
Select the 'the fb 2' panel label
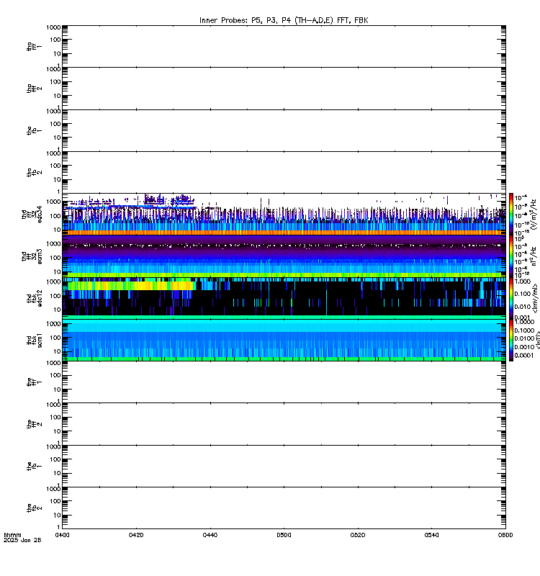[x=34, y=508]
